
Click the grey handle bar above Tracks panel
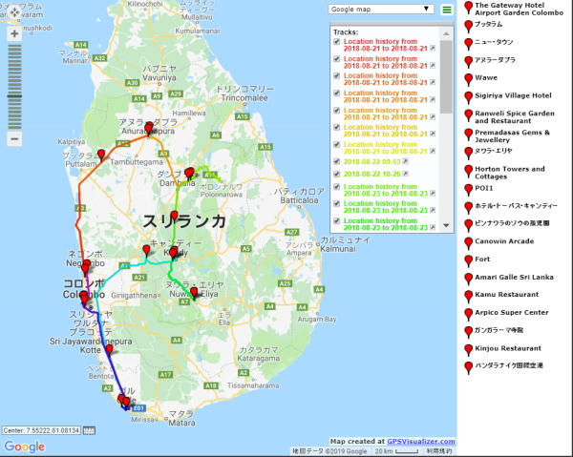point(392,24)
